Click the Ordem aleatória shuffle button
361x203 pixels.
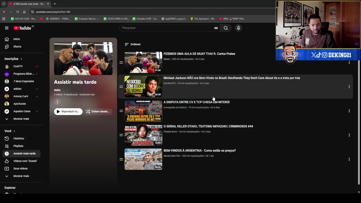98,111
